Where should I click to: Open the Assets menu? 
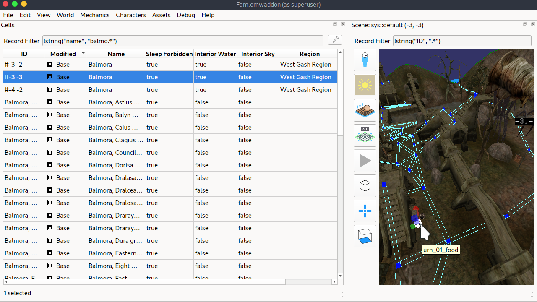pos(162,15)
